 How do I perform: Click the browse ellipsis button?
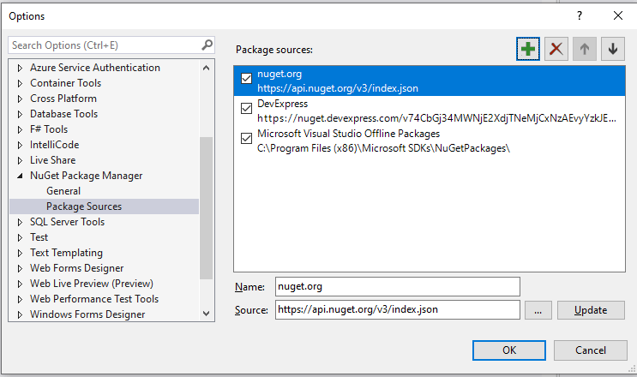(538, 310)
